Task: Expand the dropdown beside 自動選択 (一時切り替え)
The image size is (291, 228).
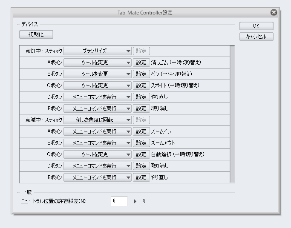Action: 98,154
